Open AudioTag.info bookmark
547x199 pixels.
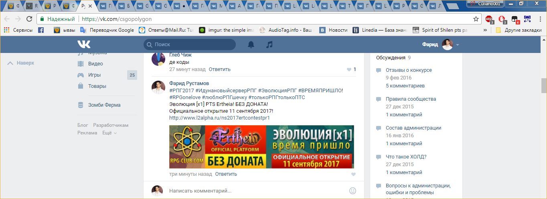[x=286, y=30]
